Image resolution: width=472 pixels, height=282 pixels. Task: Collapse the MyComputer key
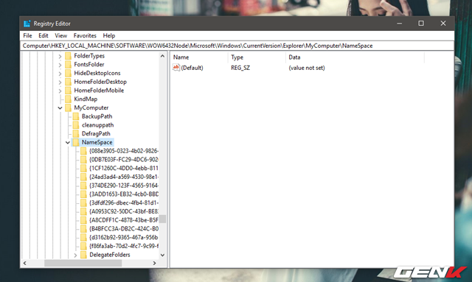coord(60,108)
